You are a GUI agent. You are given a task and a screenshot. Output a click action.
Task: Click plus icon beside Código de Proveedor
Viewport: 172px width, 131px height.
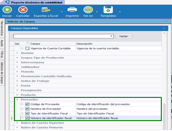coord(22,104)
